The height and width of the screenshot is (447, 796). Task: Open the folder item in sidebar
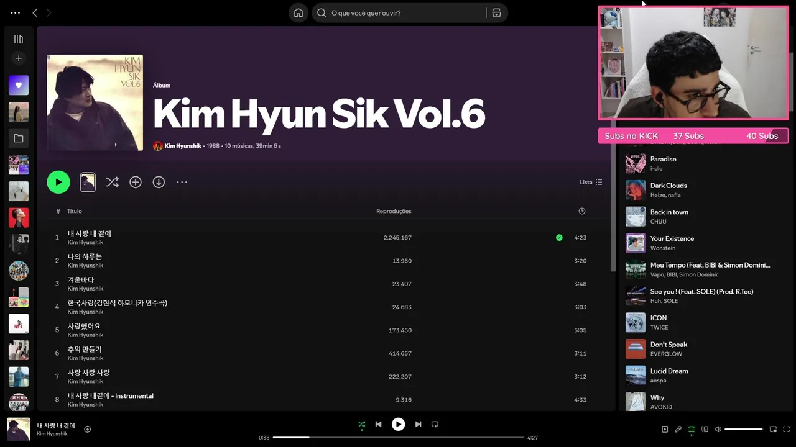click(x=19, y=138)
